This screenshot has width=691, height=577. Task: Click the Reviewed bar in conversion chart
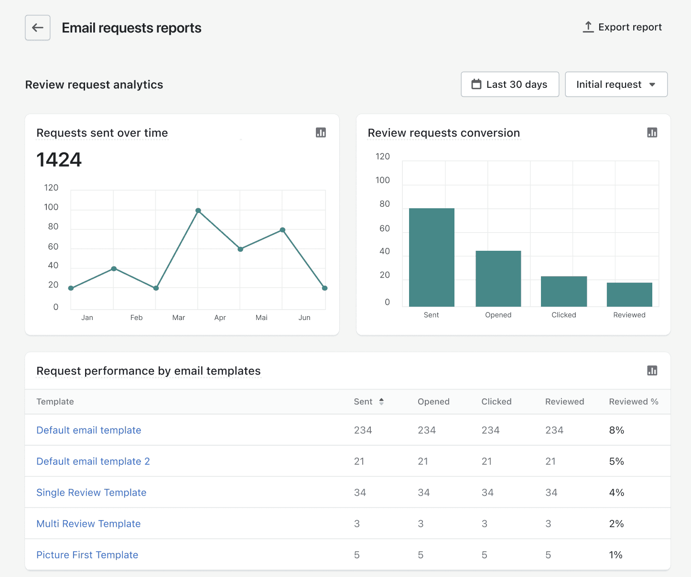[x=629, y=295]
